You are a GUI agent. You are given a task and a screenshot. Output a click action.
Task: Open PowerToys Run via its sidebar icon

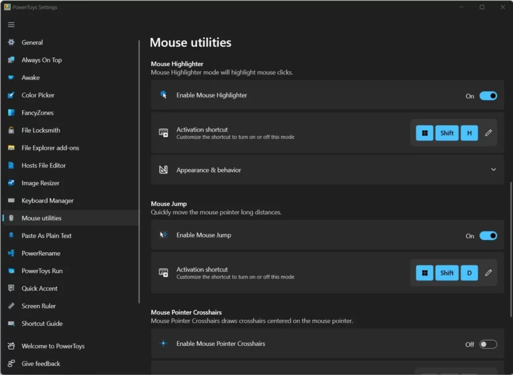pyautogui.click(x=11, y=271)
